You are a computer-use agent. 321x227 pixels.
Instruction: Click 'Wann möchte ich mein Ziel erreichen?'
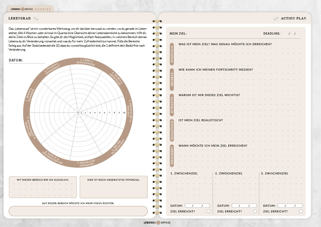coord(213,146)
